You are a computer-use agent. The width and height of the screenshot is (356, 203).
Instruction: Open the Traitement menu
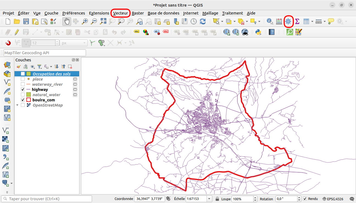(233, 13)
